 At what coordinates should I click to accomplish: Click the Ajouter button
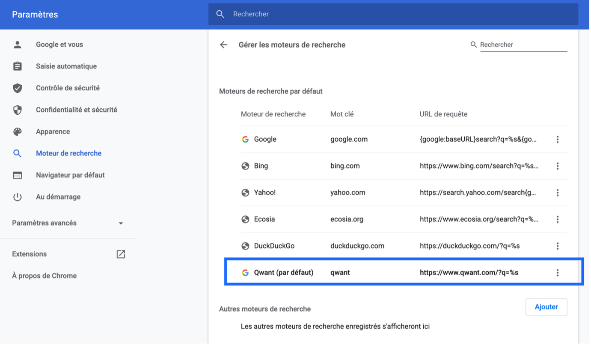coord(546,307)
